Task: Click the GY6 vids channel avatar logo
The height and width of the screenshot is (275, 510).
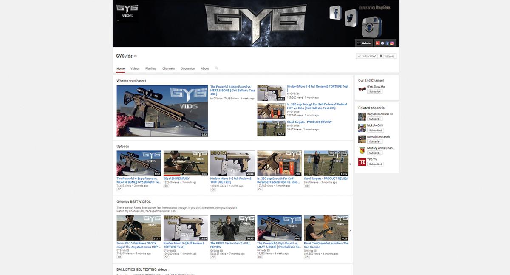Action: tap(127, 12)
